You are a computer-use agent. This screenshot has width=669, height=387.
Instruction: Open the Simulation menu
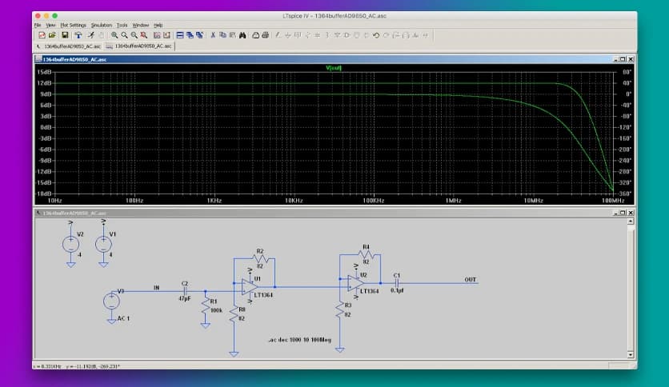pos(102,25)
